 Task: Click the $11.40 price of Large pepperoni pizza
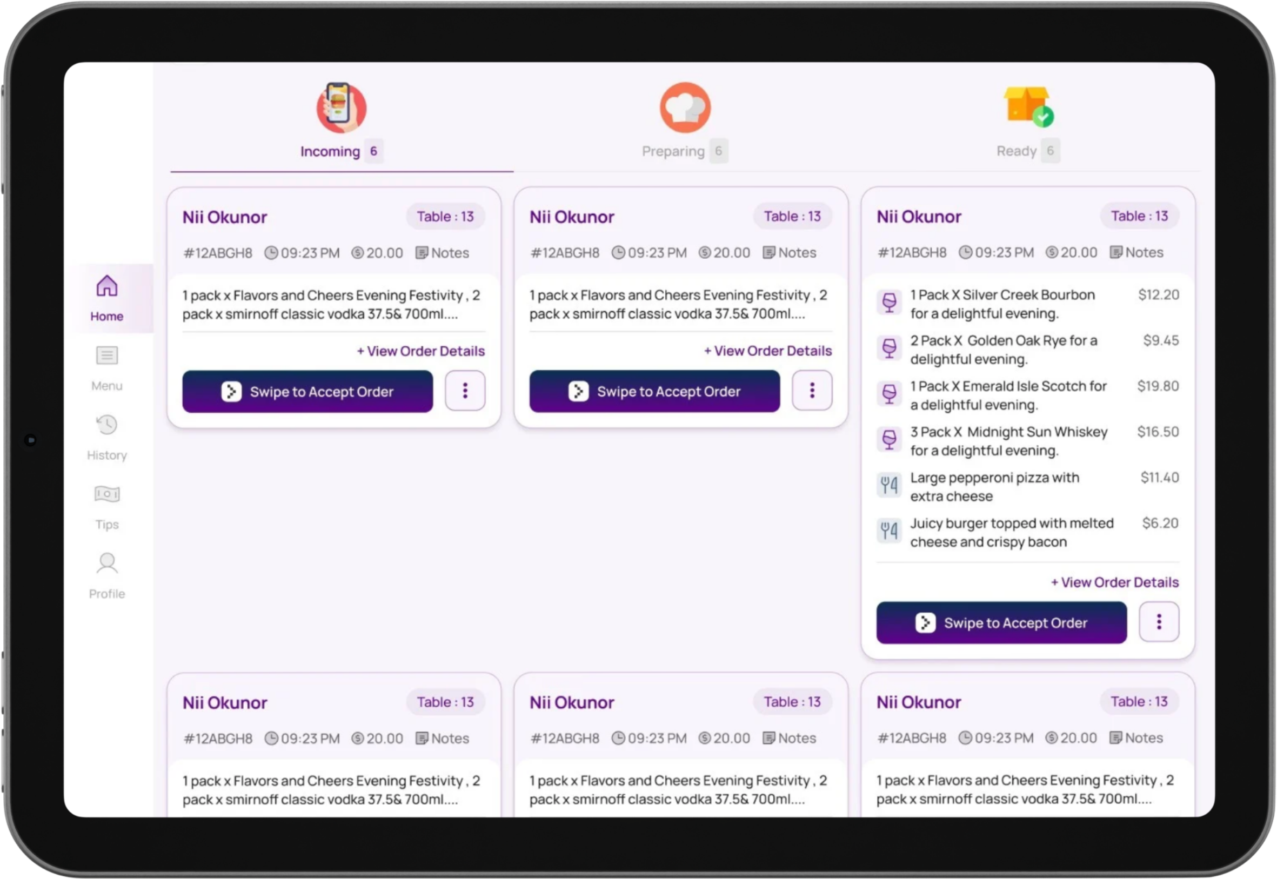tap(1160, 478)
